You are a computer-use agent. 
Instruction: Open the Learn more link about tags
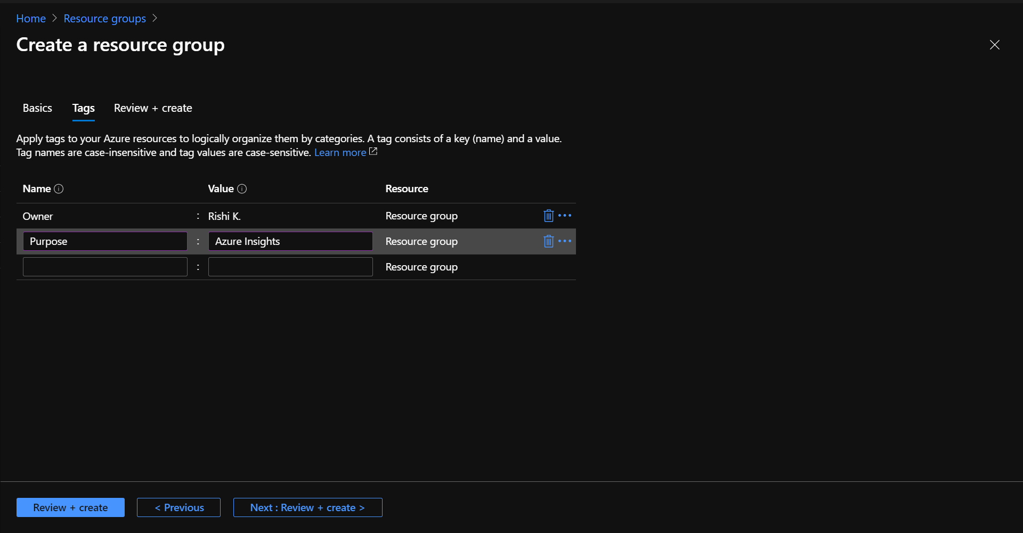coord(340,153)
